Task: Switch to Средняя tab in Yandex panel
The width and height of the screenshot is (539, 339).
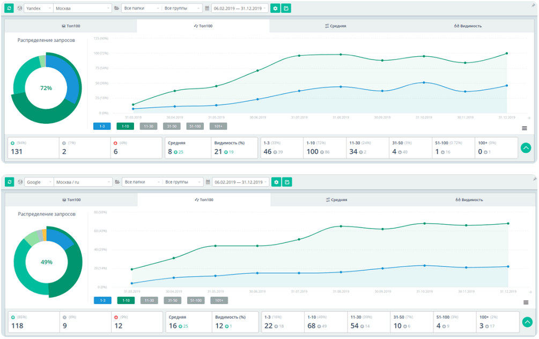Action: 336,26
